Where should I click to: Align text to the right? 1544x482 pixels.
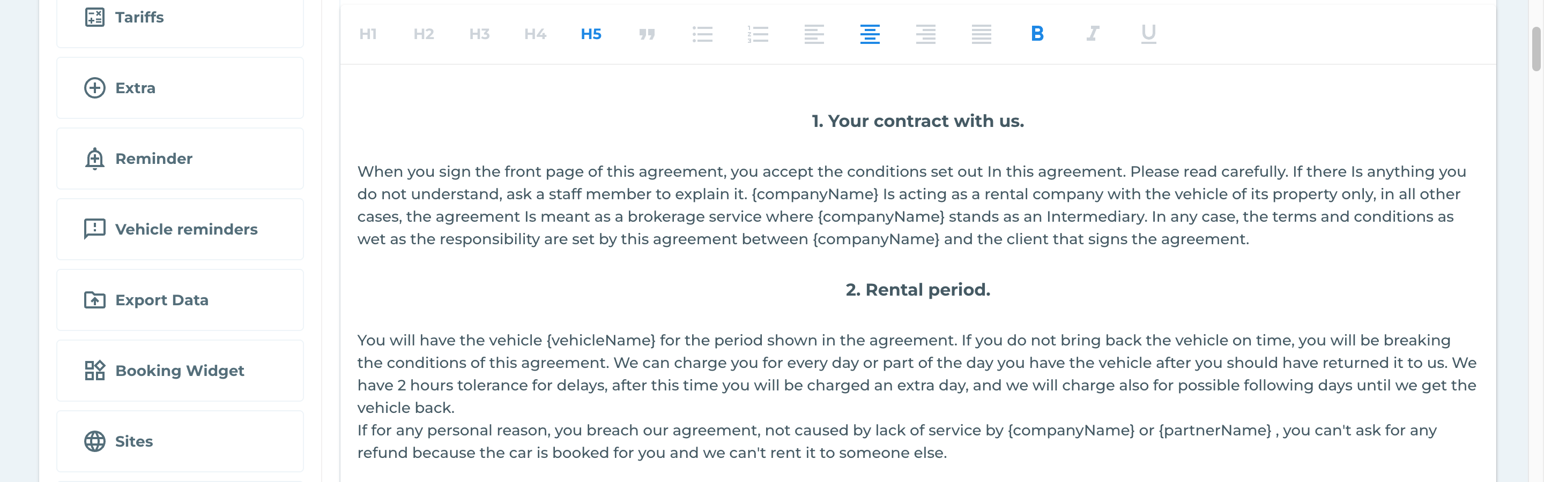tap(925, 34)
